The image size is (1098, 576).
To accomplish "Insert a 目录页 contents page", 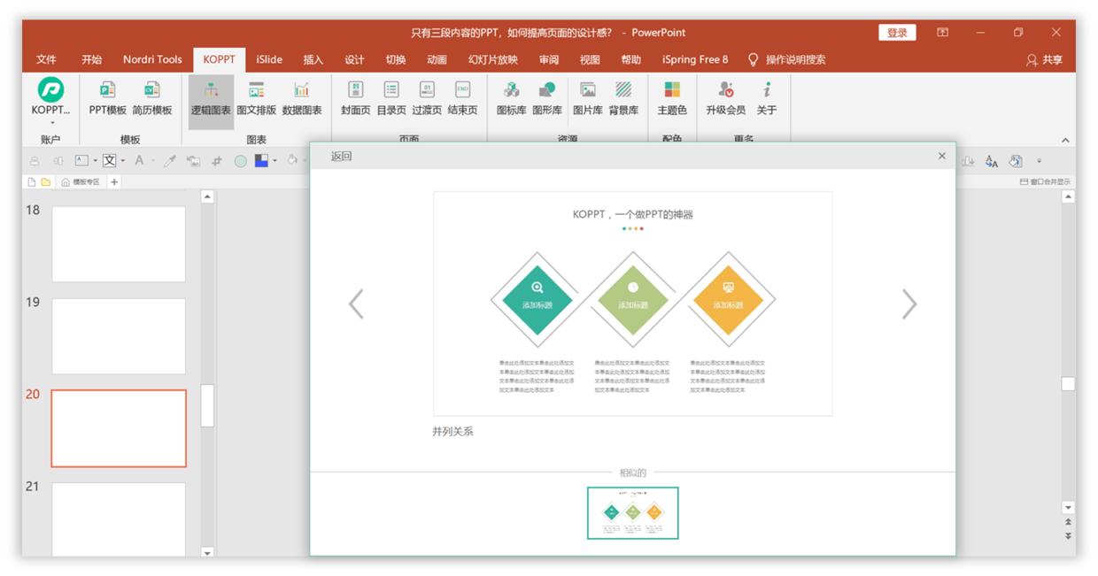I will point(391,98).
